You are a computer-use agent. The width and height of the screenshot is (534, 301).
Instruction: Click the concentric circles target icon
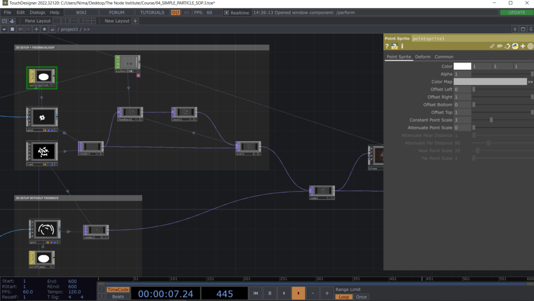pyautogui.click(x=530, y=46)
